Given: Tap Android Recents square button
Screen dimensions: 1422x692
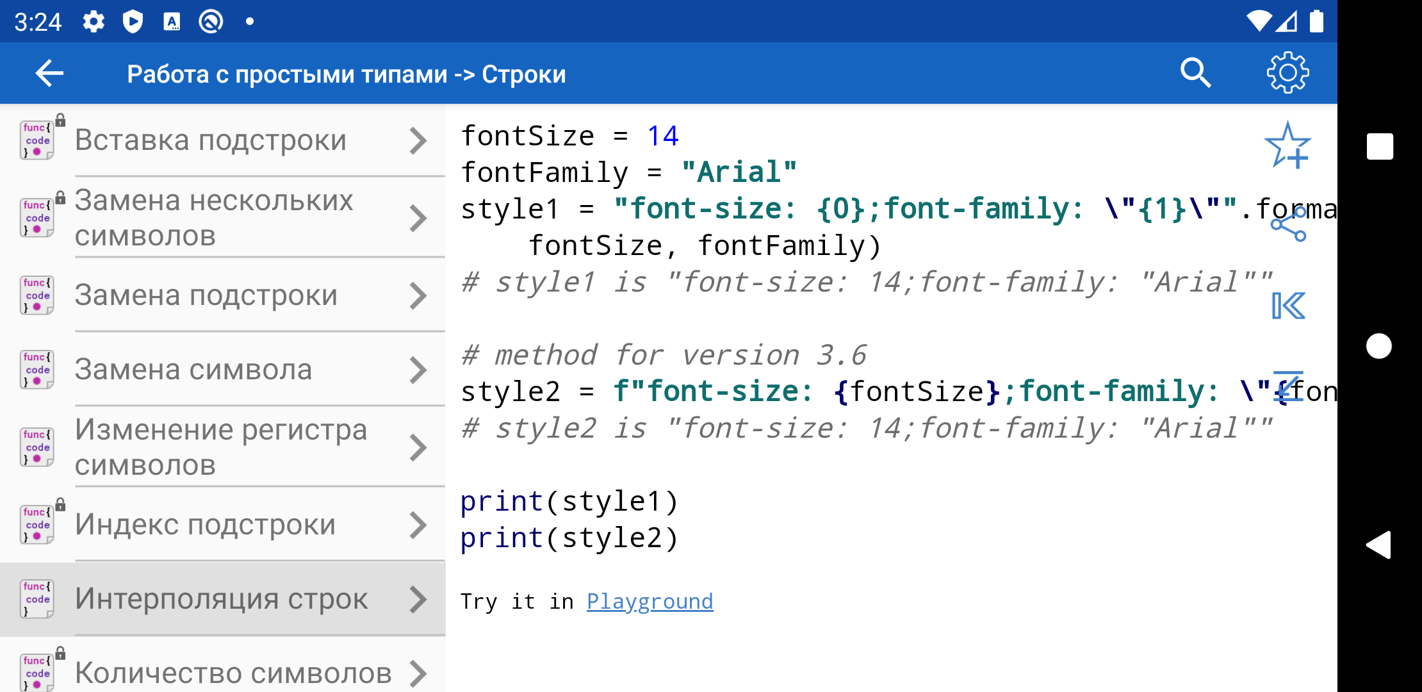Looking at the screenshot, I should point(1380,146).
